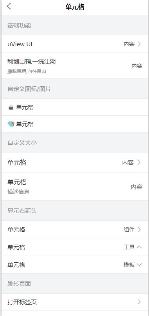Viewport: 149px width, 316px height.
Task: Click the 单元格 page title
Action: tap(75, 7)
